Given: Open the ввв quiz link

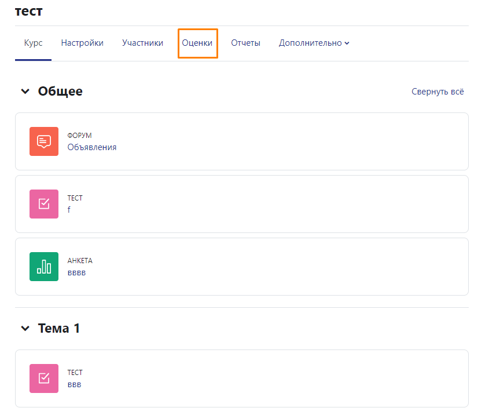Looking at the screenshot, I should [75, 384].
